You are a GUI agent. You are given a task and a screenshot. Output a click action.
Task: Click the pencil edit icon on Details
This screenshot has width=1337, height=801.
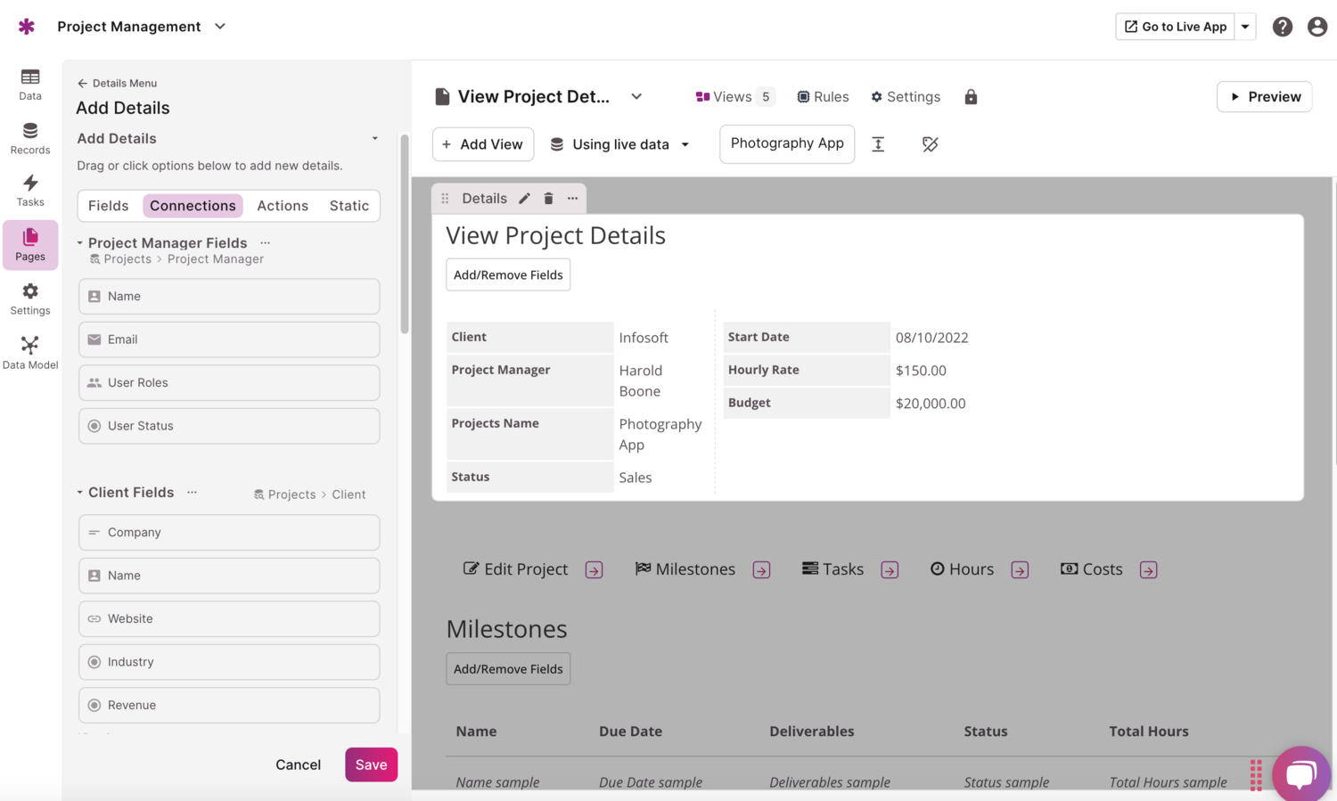(524, 199)
